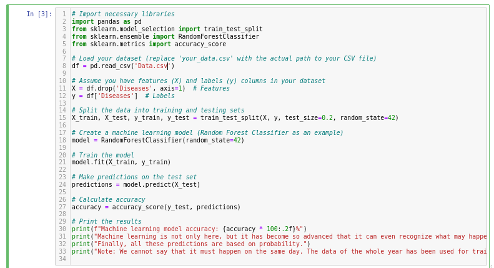Click the f-string accuracy print statement

(189, 229)
